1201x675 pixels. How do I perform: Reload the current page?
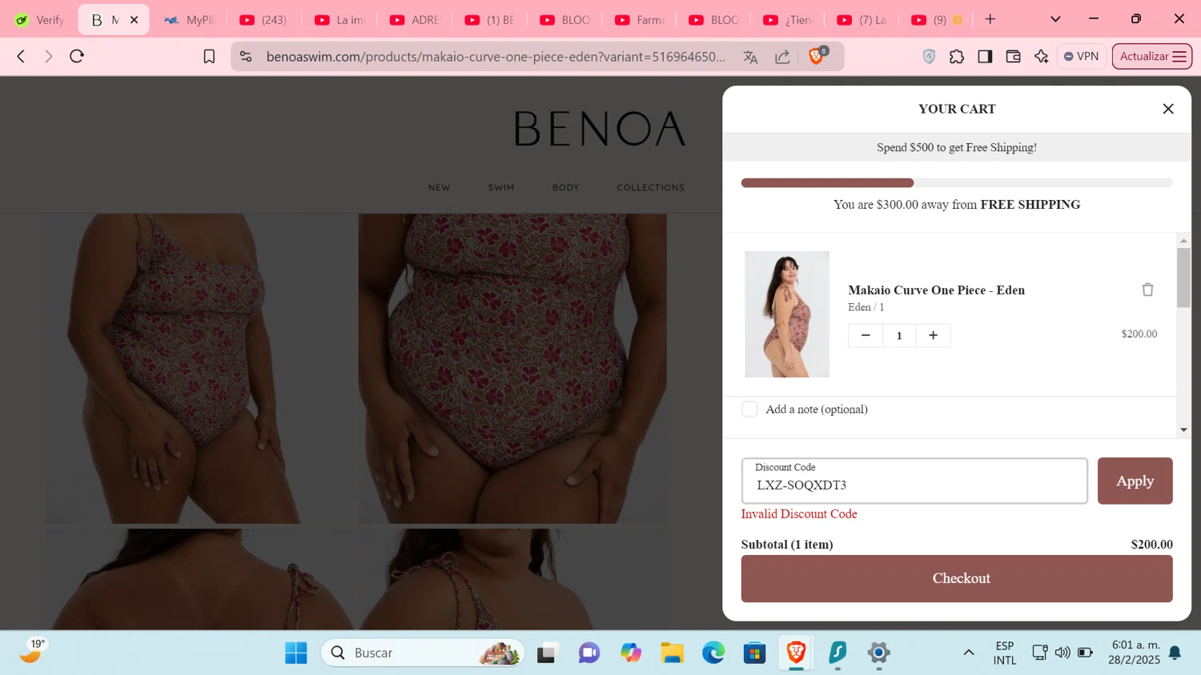77,56
